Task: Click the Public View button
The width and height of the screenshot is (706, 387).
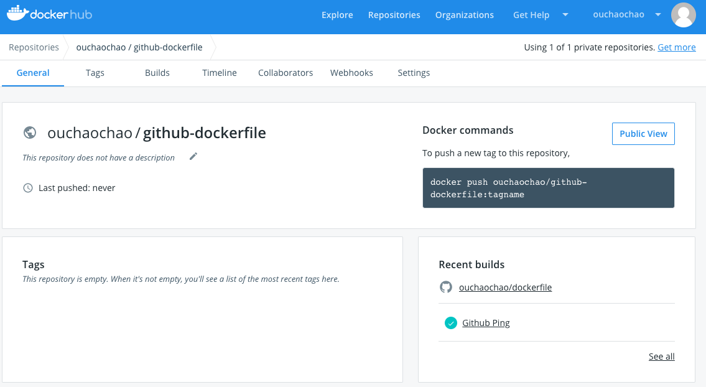Action: 643,134
